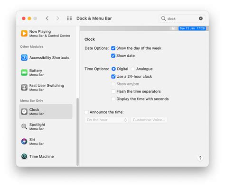Check the Announce the time checkbox
Viewport: 225px width, 188px height.
tap(86, 112)
